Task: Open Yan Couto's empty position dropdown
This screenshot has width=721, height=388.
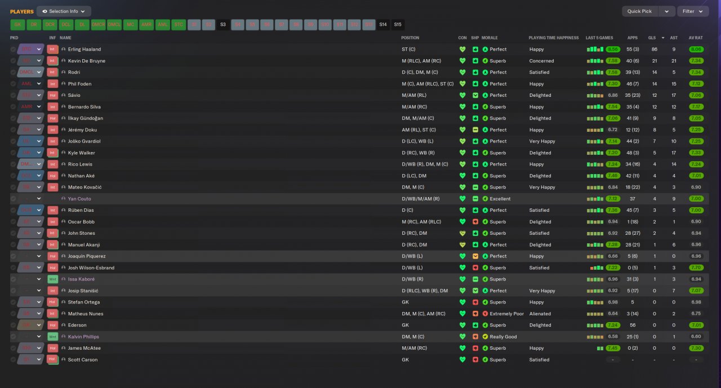Action: 30,199
